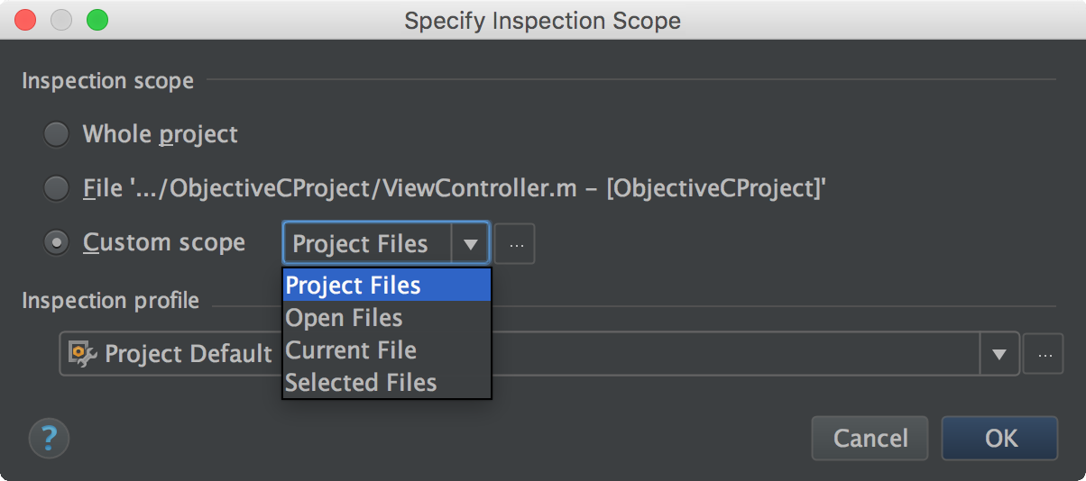Select the File ViewController.m radio option
Viewport: 1086px width, 481px height.
(57, 188)
